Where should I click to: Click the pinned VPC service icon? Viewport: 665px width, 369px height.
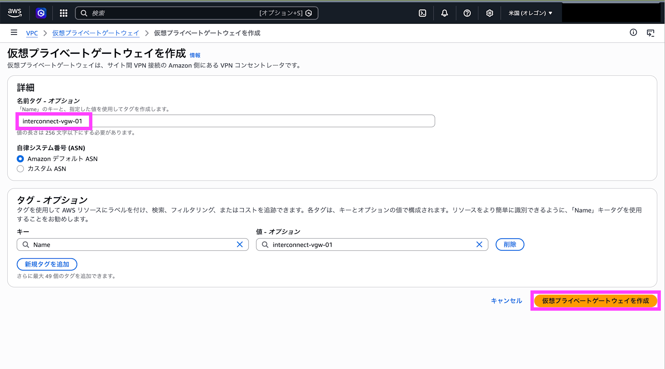(x=41, y=13)
